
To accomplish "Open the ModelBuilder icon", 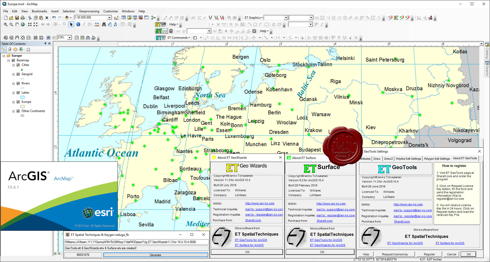I will pos(153,18).
